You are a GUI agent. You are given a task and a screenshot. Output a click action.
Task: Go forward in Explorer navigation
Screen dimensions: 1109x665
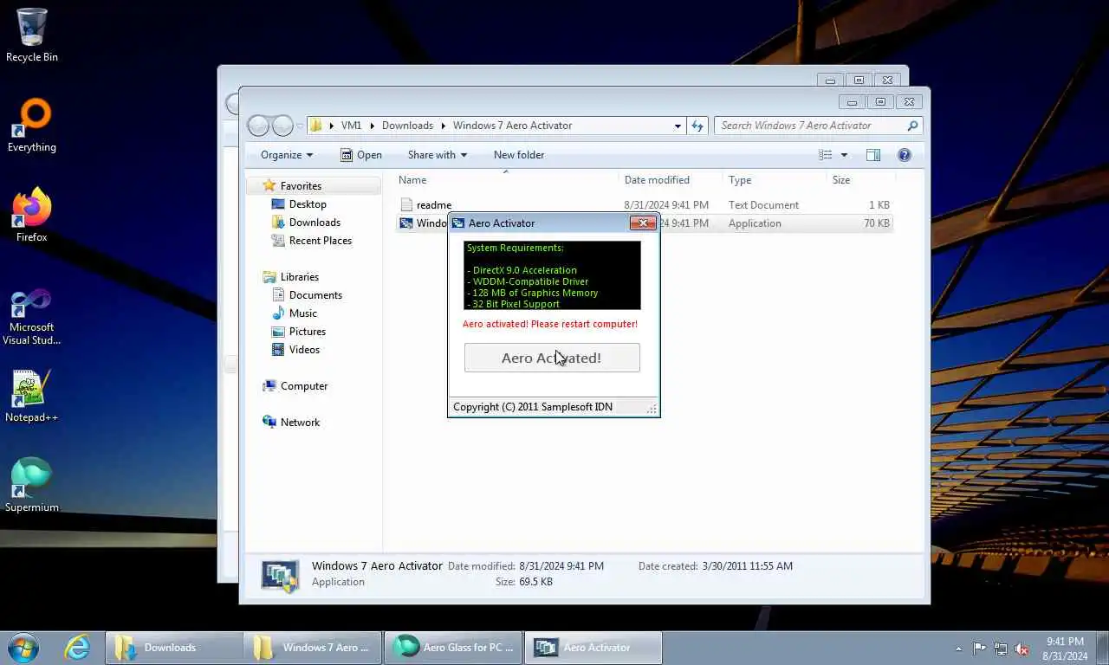(x=282, y=126)
